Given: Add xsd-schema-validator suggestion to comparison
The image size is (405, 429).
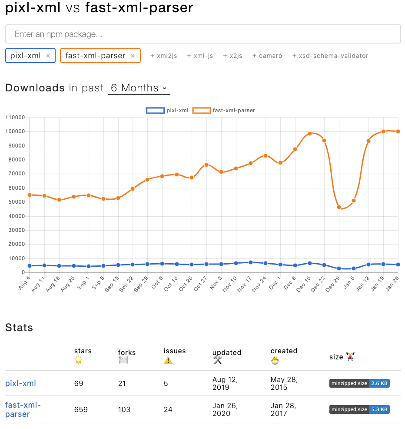Looking at the screenshot, I should coord(330,56).
